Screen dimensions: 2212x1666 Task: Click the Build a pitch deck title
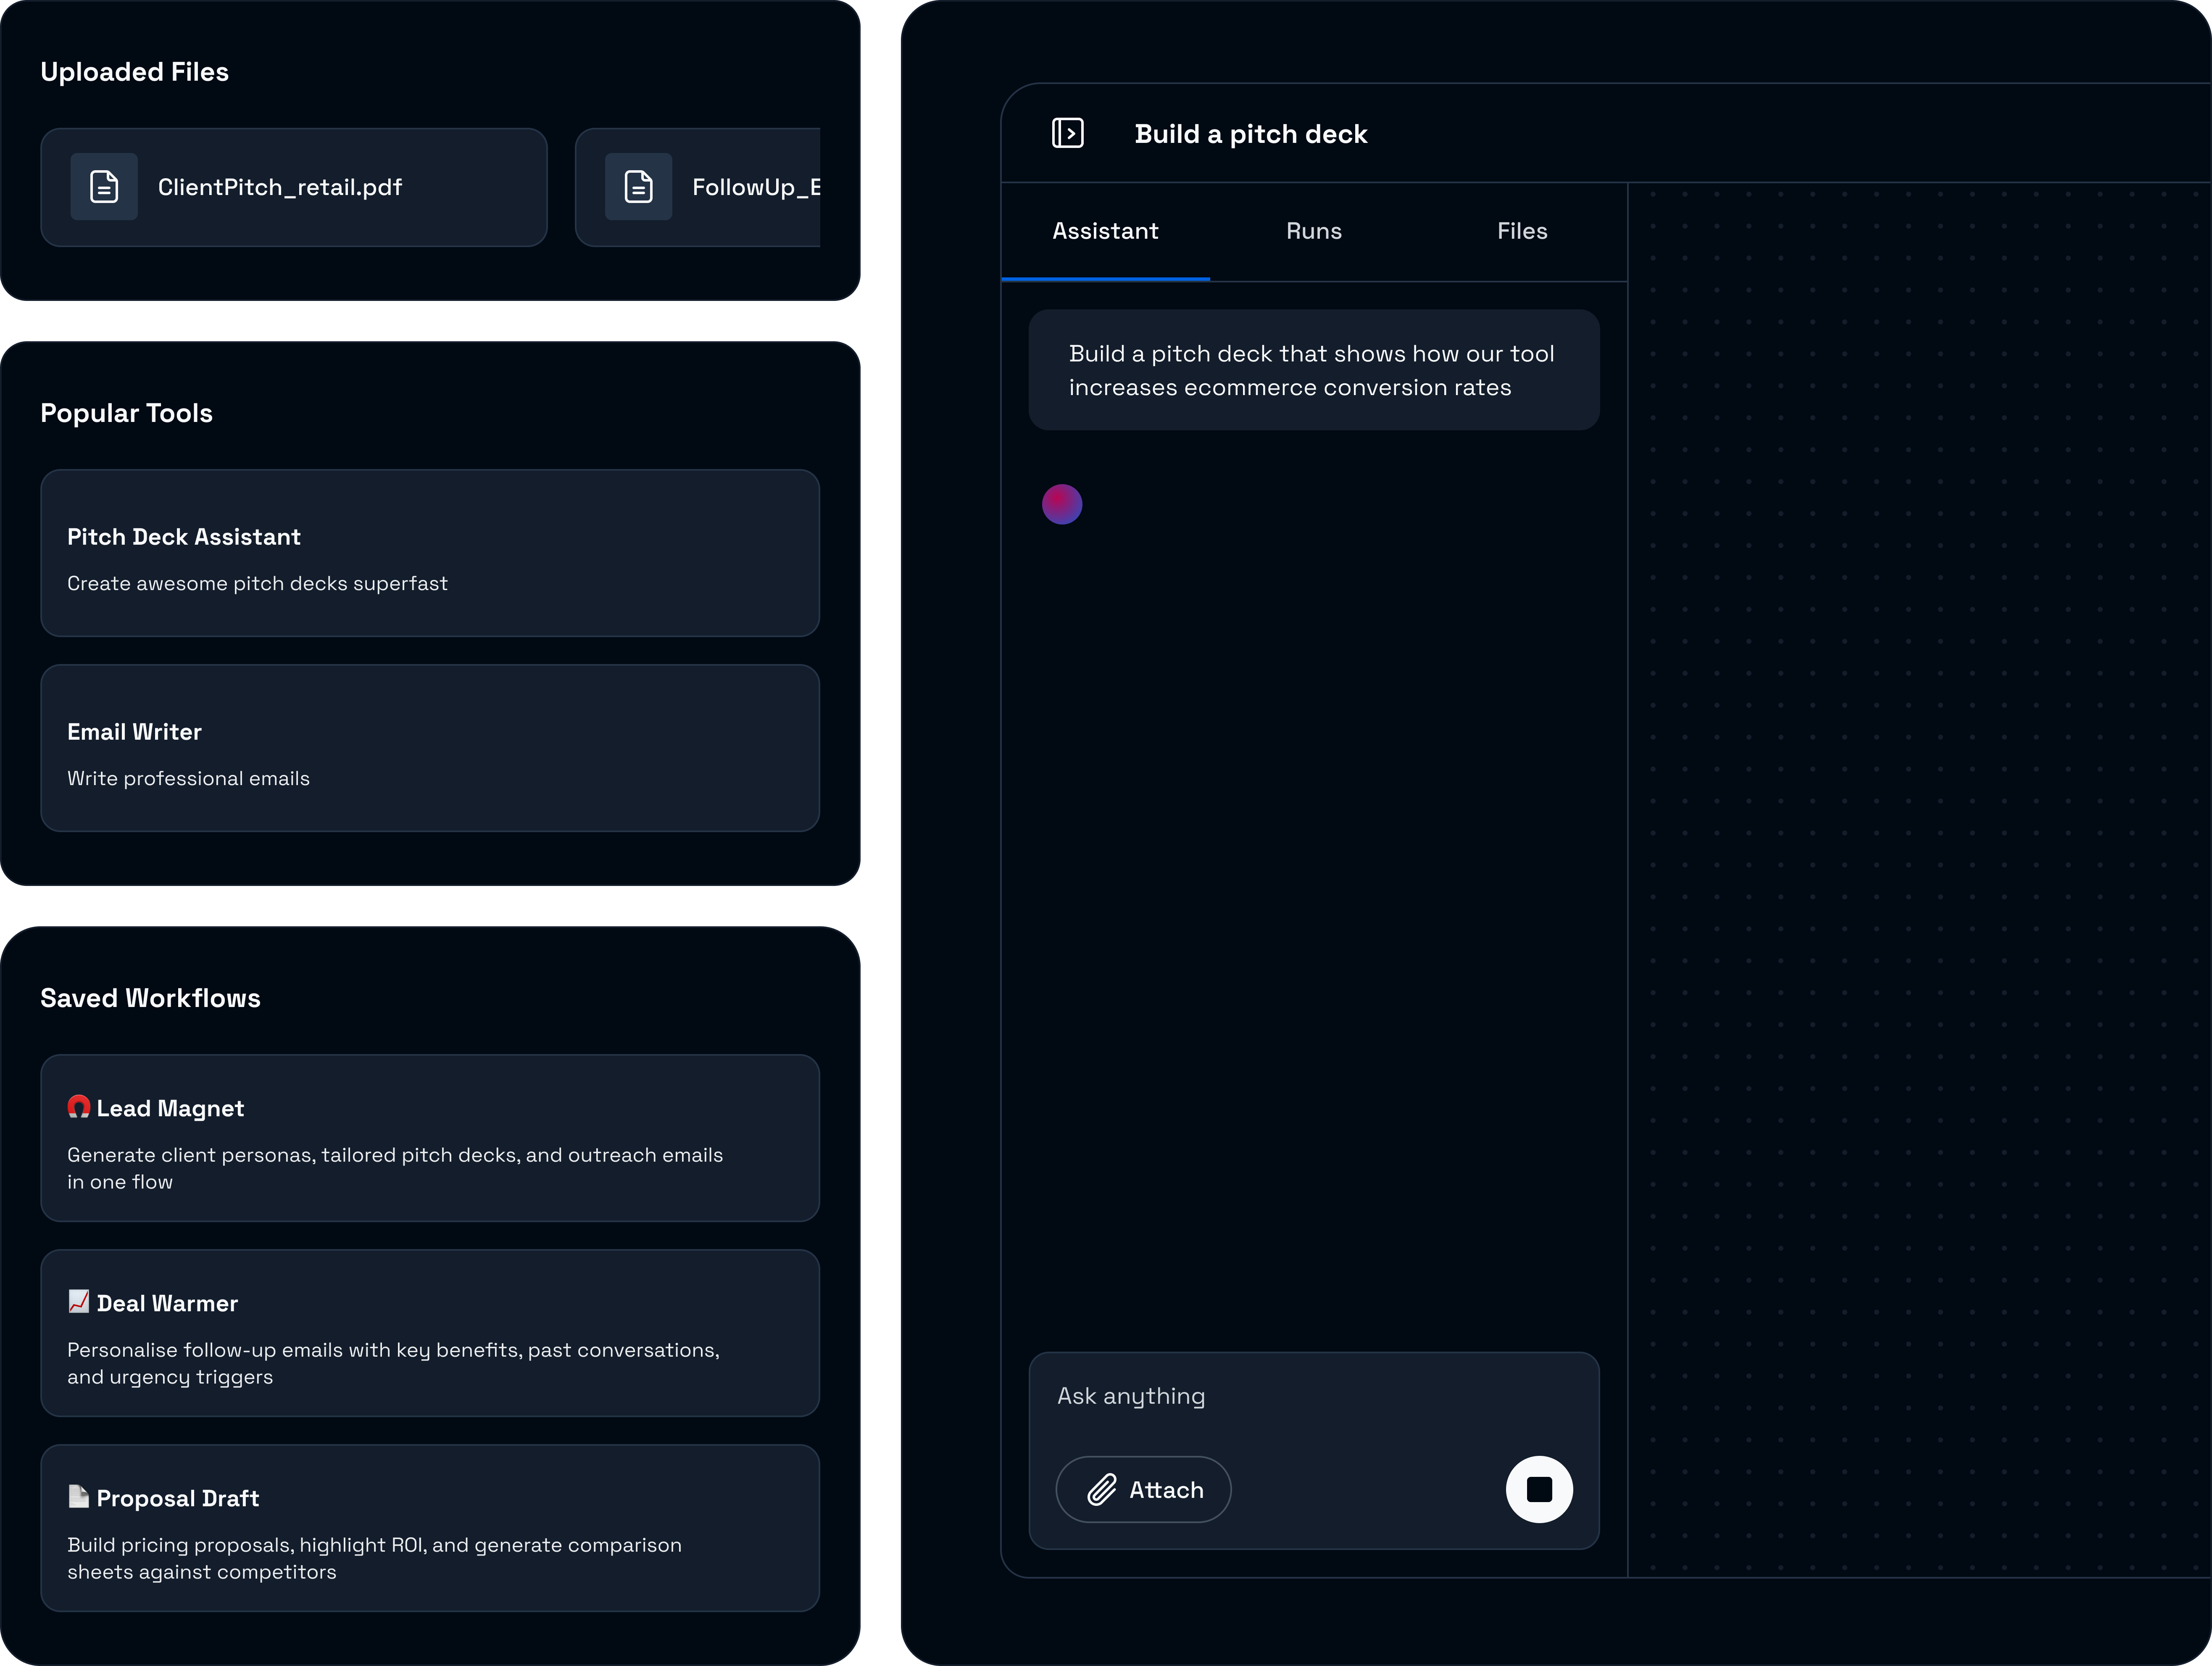click(1250, 134)
